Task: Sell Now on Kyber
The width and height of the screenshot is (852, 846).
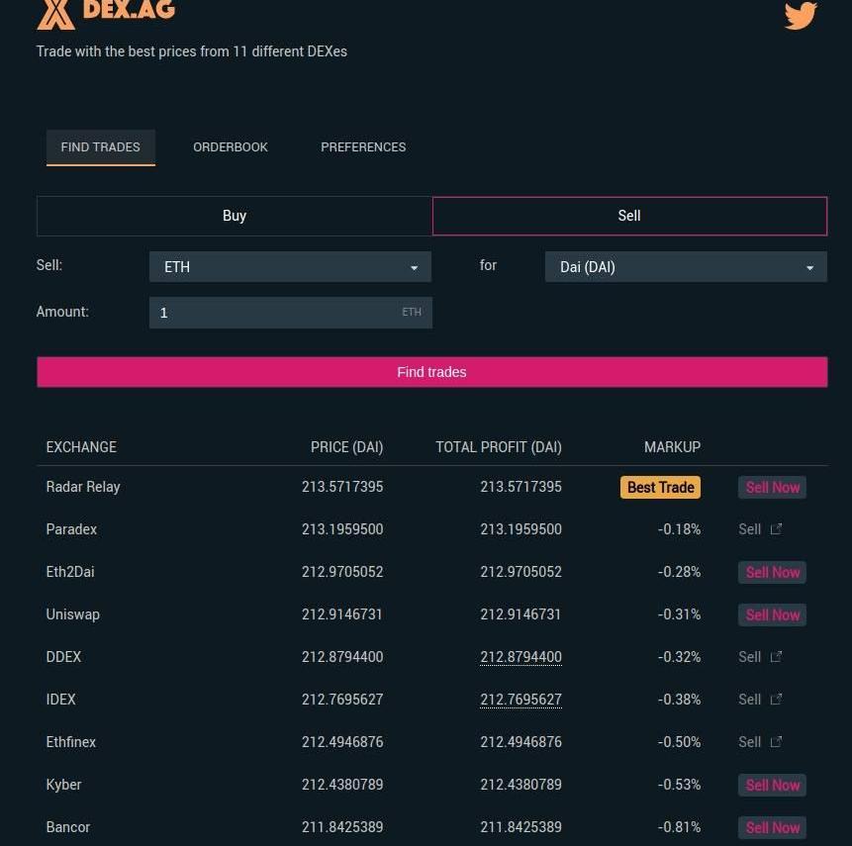Action: [x=772, y=785]
